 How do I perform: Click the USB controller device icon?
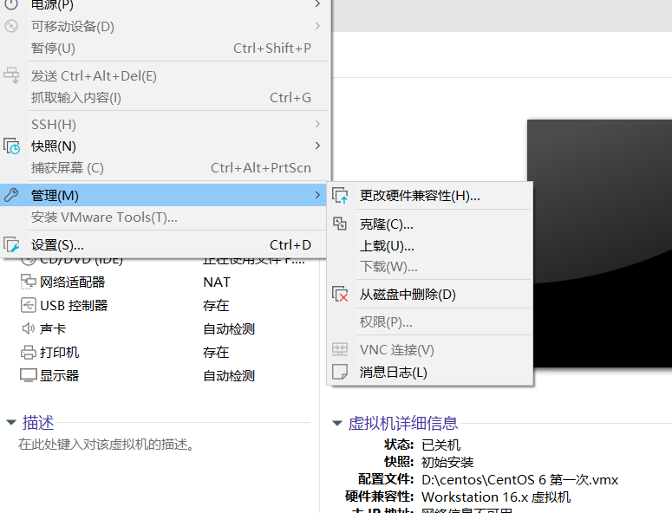pos(29,305)
